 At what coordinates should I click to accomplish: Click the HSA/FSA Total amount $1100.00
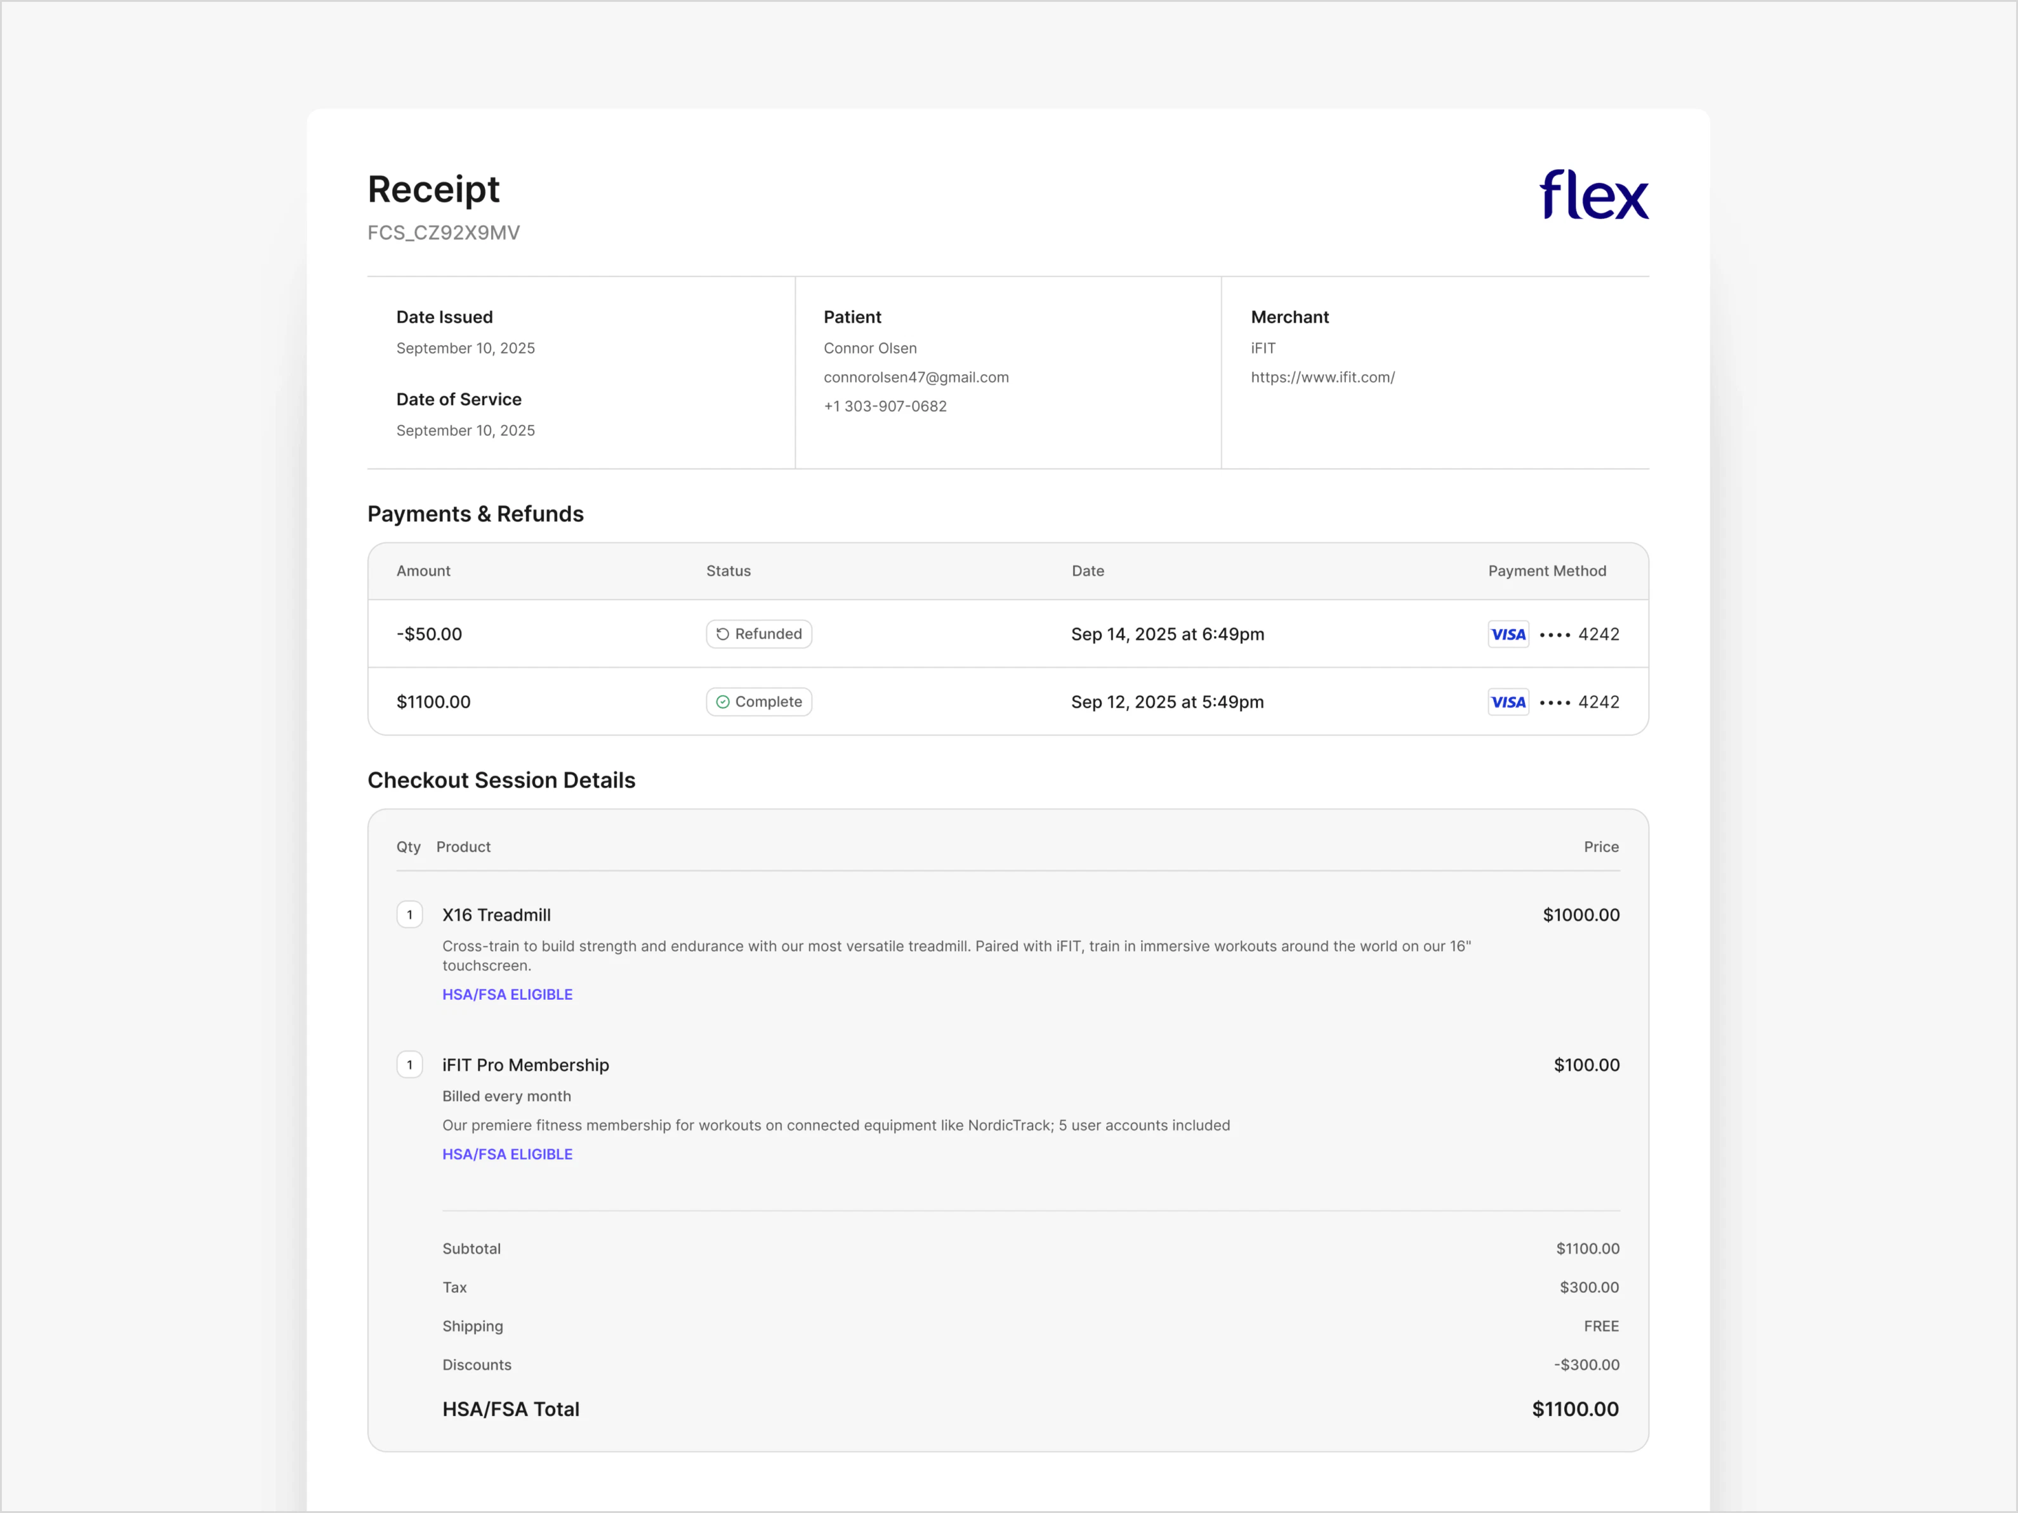click(x=1574, y=1409)
